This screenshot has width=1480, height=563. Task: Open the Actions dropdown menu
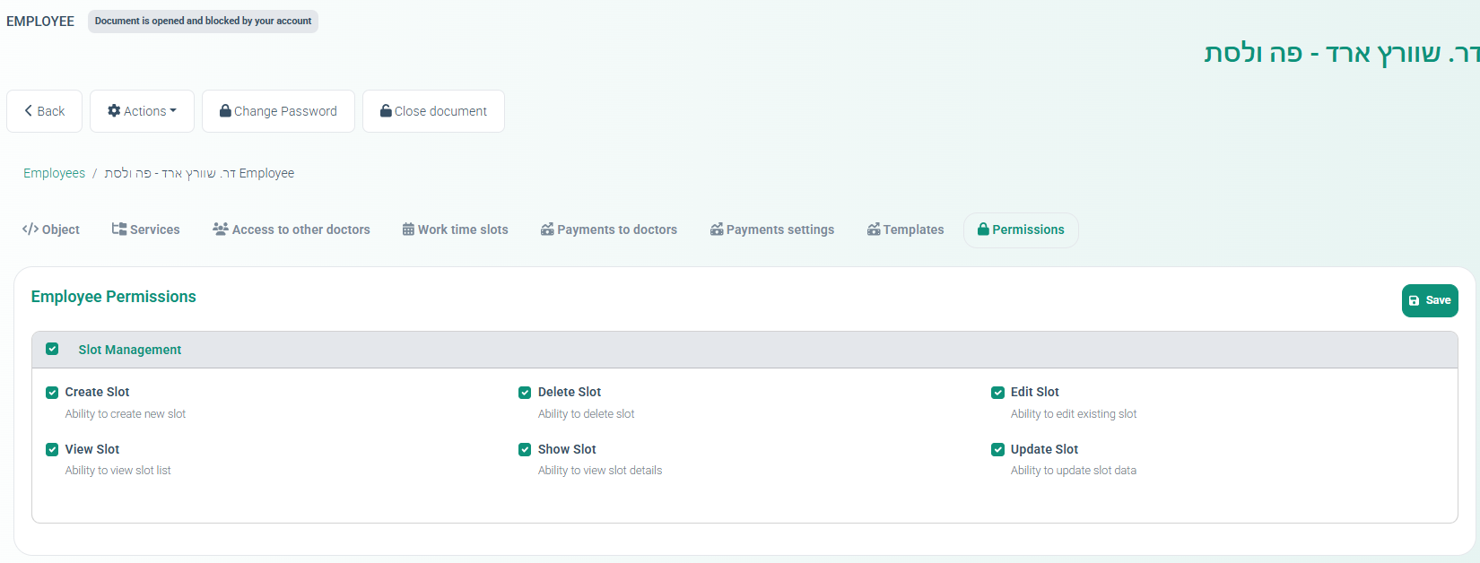(143, 111)
